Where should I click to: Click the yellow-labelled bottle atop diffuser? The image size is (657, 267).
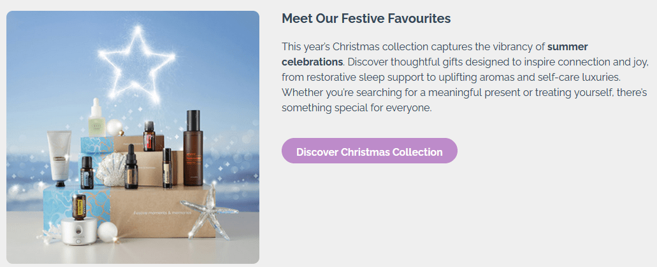tap(79, 207)
